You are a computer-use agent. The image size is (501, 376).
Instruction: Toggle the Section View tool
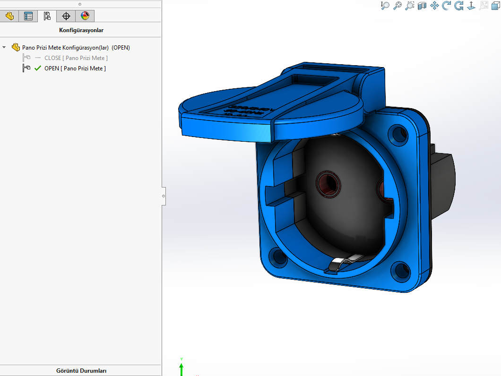pyautogui.click(x=422, y=6)
